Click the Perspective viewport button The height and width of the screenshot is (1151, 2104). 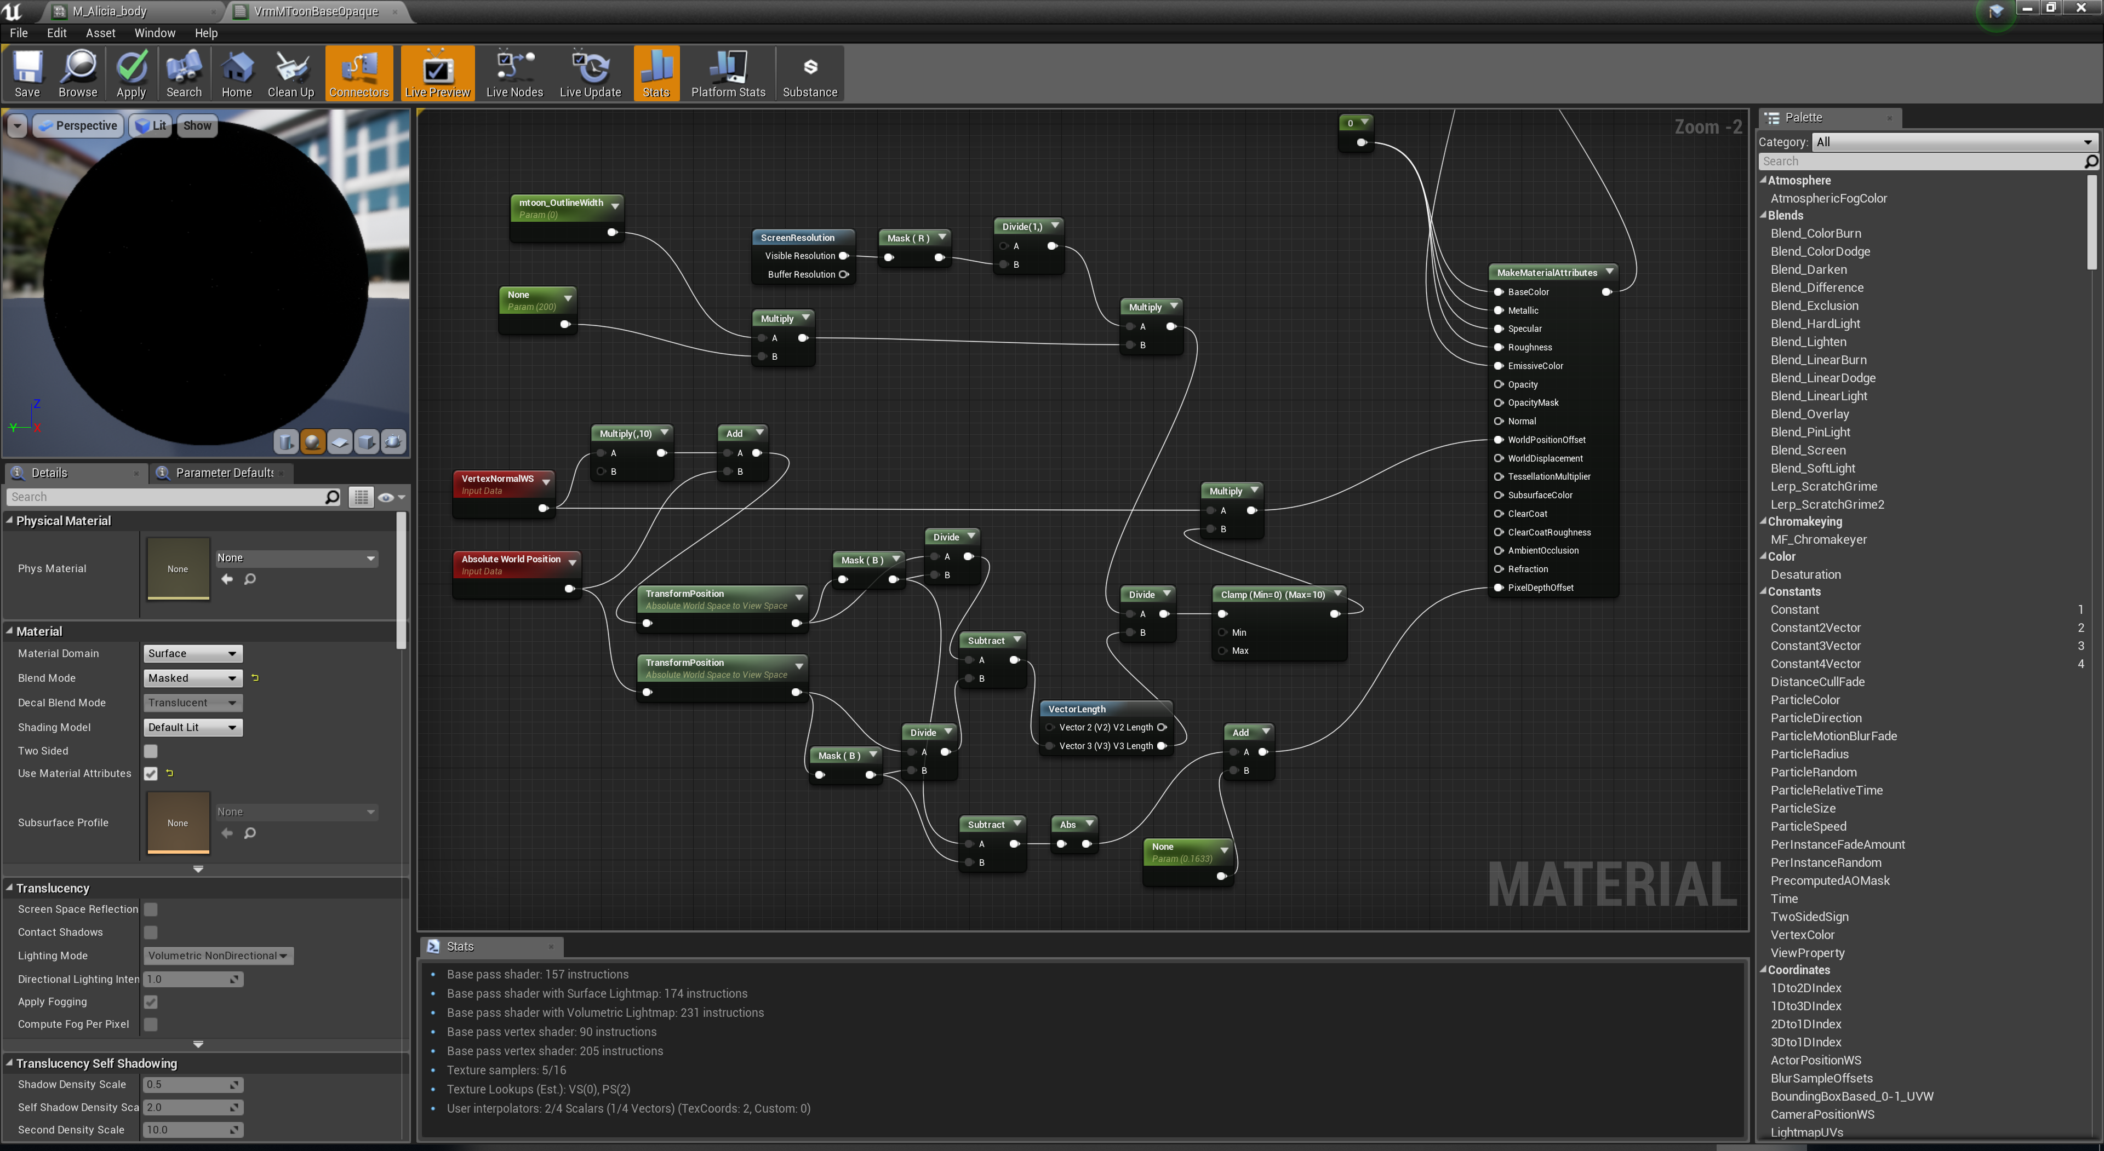[x=79, y=126]
